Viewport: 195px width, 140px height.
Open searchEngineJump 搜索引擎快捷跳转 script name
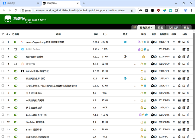coord(45,42)
